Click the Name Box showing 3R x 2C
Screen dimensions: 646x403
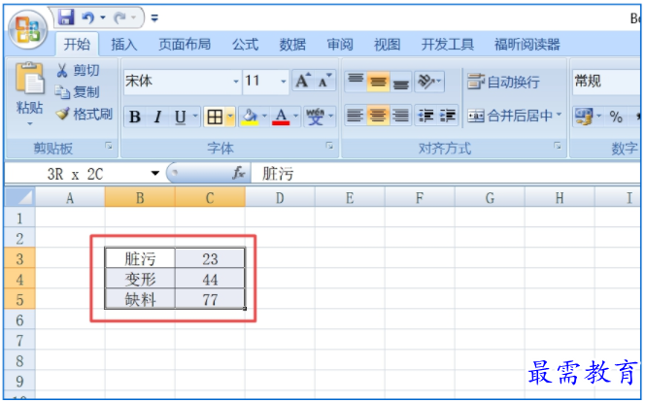77,173
